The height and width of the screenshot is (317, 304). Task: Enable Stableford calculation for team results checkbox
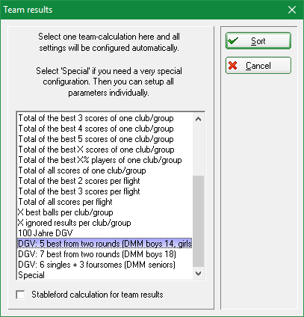(x=20, y=295)
